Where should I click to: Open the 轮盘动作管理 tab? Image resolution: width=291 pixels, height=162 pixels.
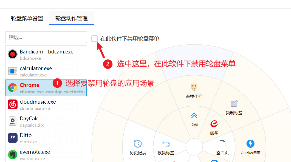point(72,18)
